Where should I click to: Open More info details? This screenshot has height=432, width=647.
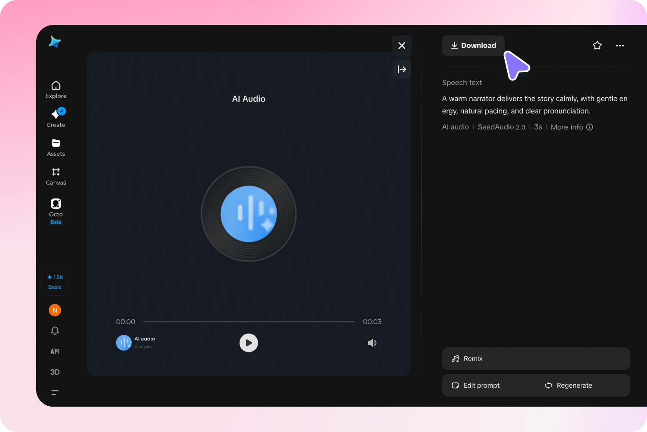572,127
